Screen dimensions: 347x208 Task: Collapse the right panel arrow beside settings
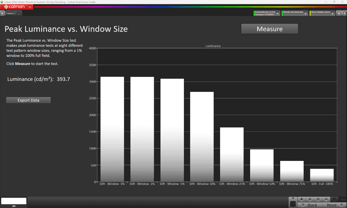pos(344,13)
